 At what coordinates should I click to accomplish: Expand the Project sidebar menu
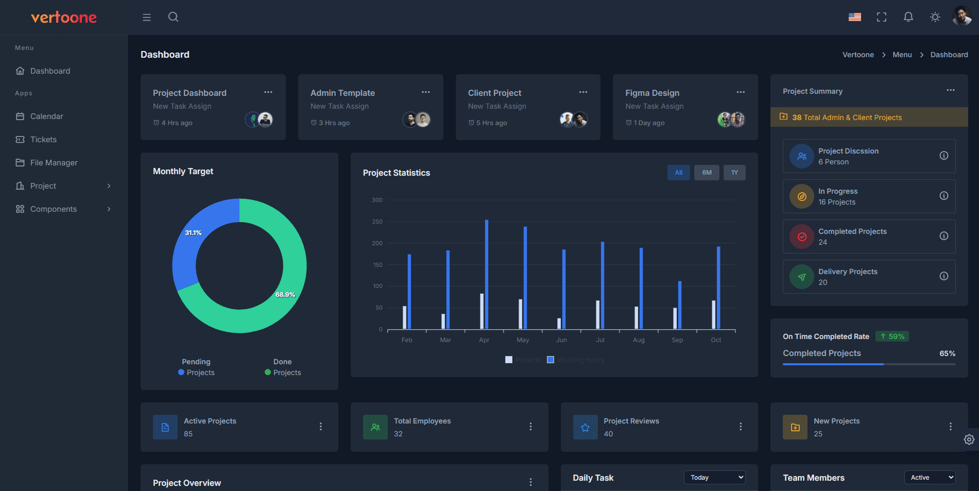(43, 185)
